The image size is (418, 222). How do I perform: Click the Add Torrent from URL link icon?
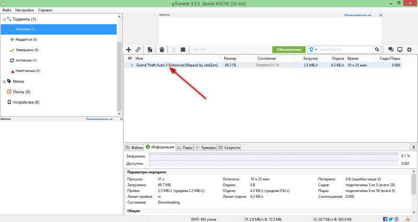[x=138, y=49]
